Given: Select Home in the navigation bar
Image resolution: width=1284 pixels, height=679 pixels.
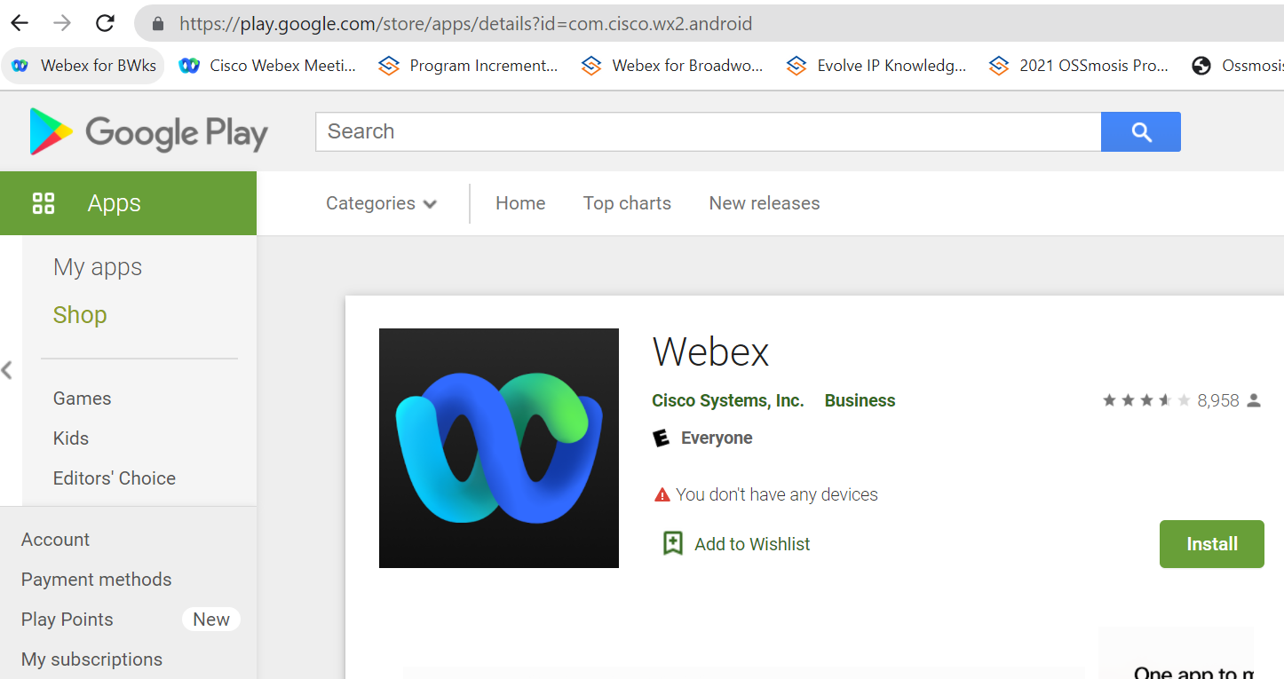Looking at the screenshot, I should (x=520, y=203).
